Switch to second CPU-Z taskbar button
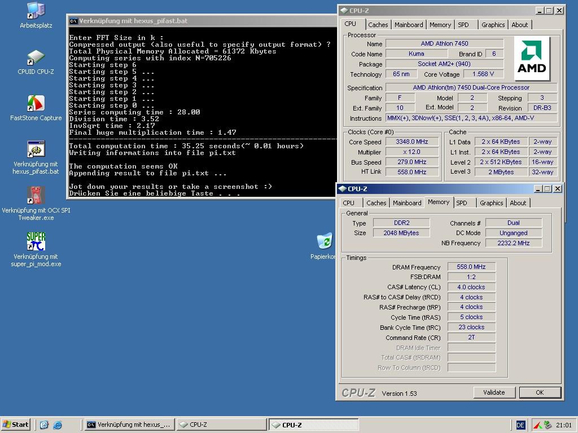The image size is (578, 433). (314, 425)
